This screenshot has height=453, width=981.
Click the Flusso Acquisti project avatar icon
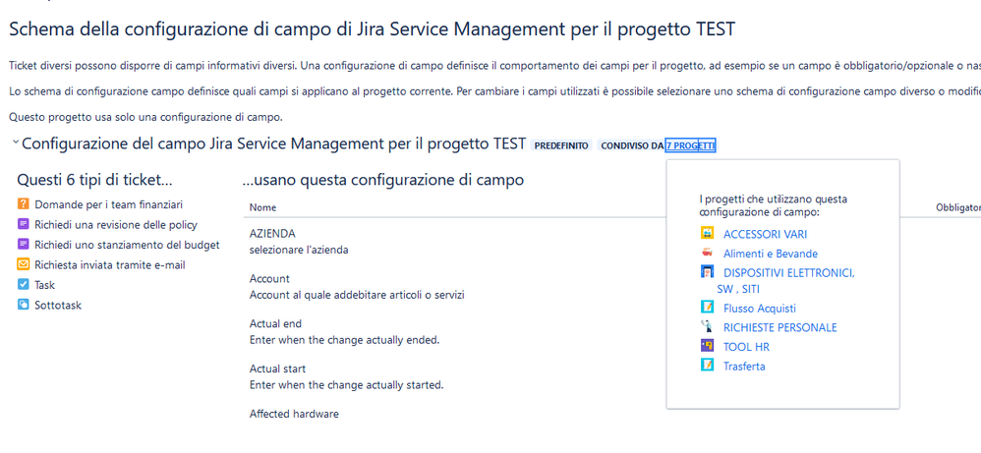tap(707, 308)
